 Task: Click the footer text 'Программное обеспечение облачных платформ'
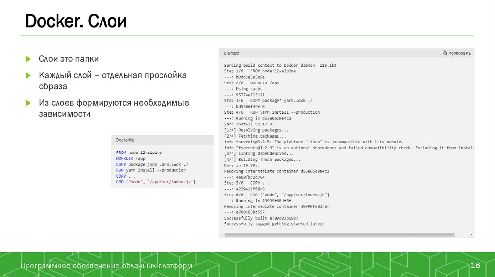click(106, 265)
